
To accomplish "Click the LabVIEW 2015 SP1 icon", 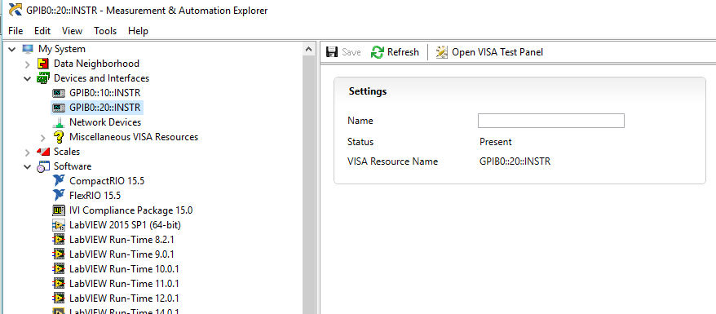I will [59, 225].
